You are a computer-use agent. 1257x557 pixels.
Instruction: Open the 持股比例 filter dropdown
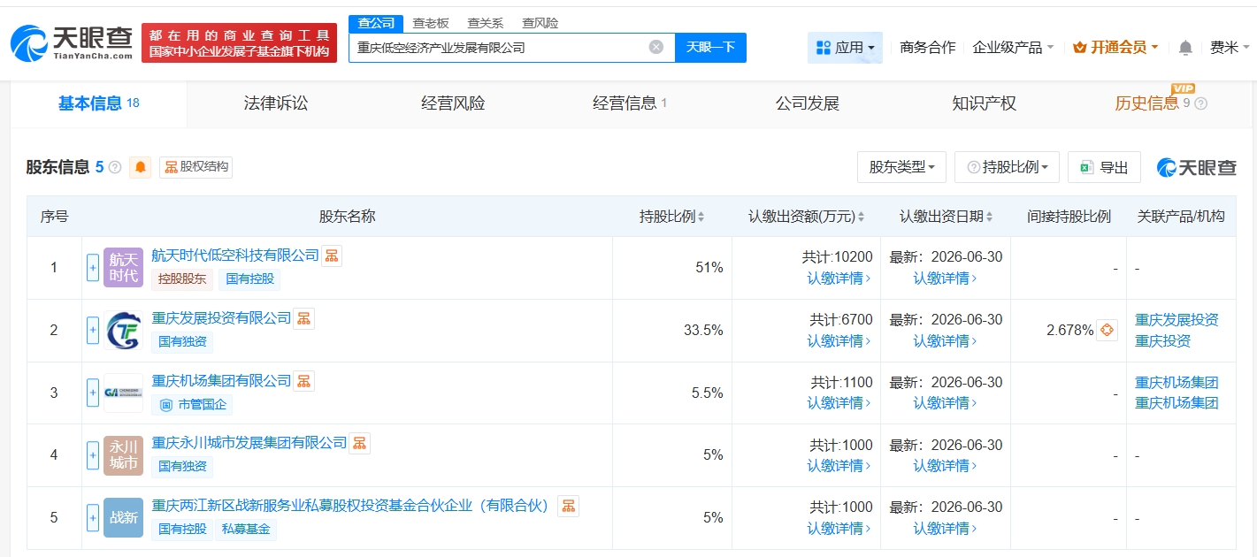coord(1007,167)
